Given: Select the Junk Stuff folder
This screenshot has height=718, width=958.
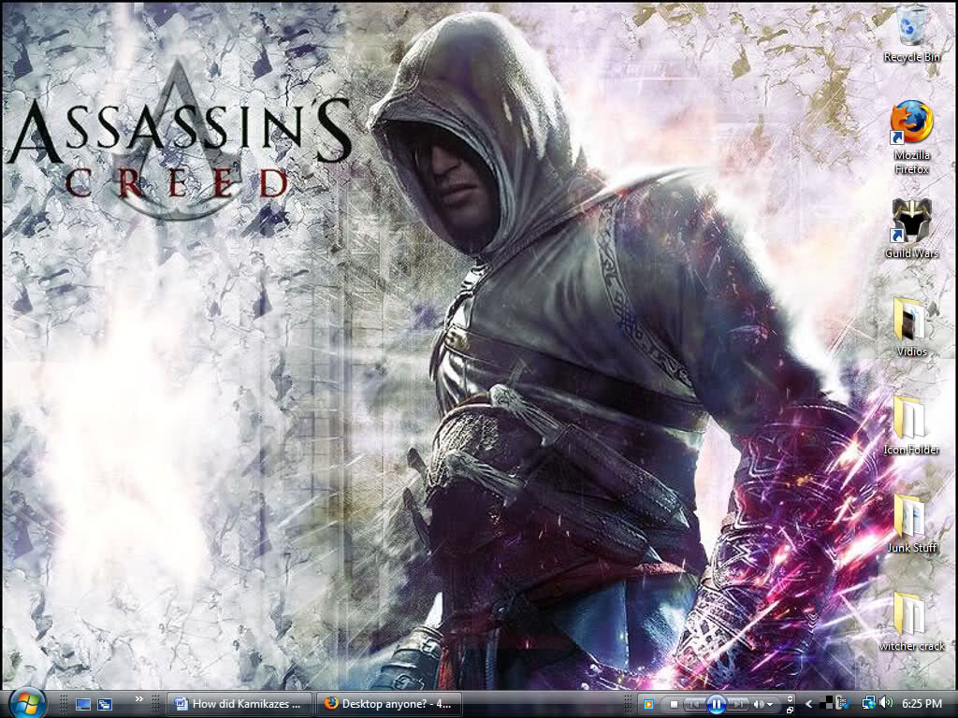Looking at the screenshot, I should point(911,524).
